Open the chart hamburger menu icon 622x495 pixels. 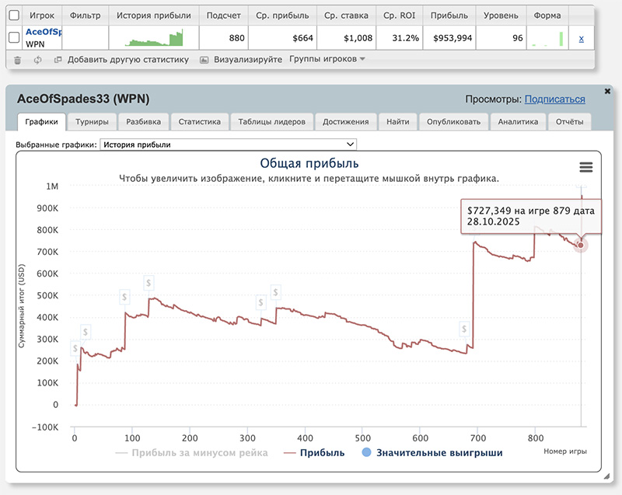(x=585, y=167)
